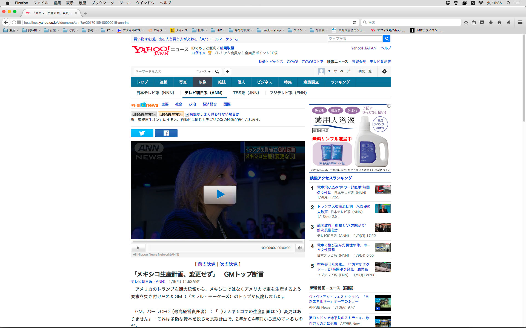This screenshot has height=328, width=526.
Task: Share the video on Facebook
Action: click(166, 133)
